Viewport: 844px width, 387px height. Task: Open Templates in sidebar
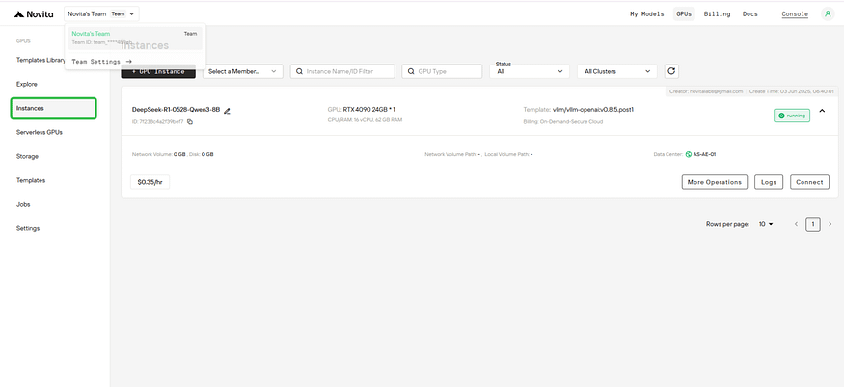[31, 181]
